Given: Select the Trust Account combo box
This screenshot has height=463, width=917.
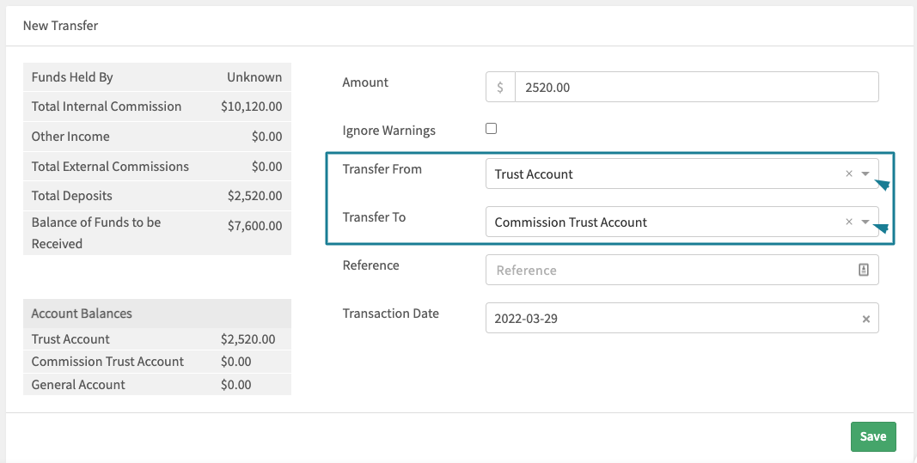Looking at the screenshot, I should (682, 174).
